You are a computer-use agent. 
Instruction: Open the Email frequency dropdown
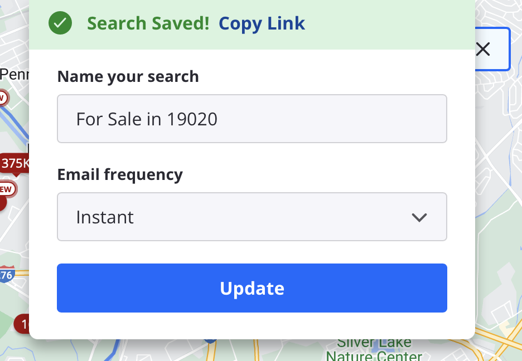pos(252,217)
